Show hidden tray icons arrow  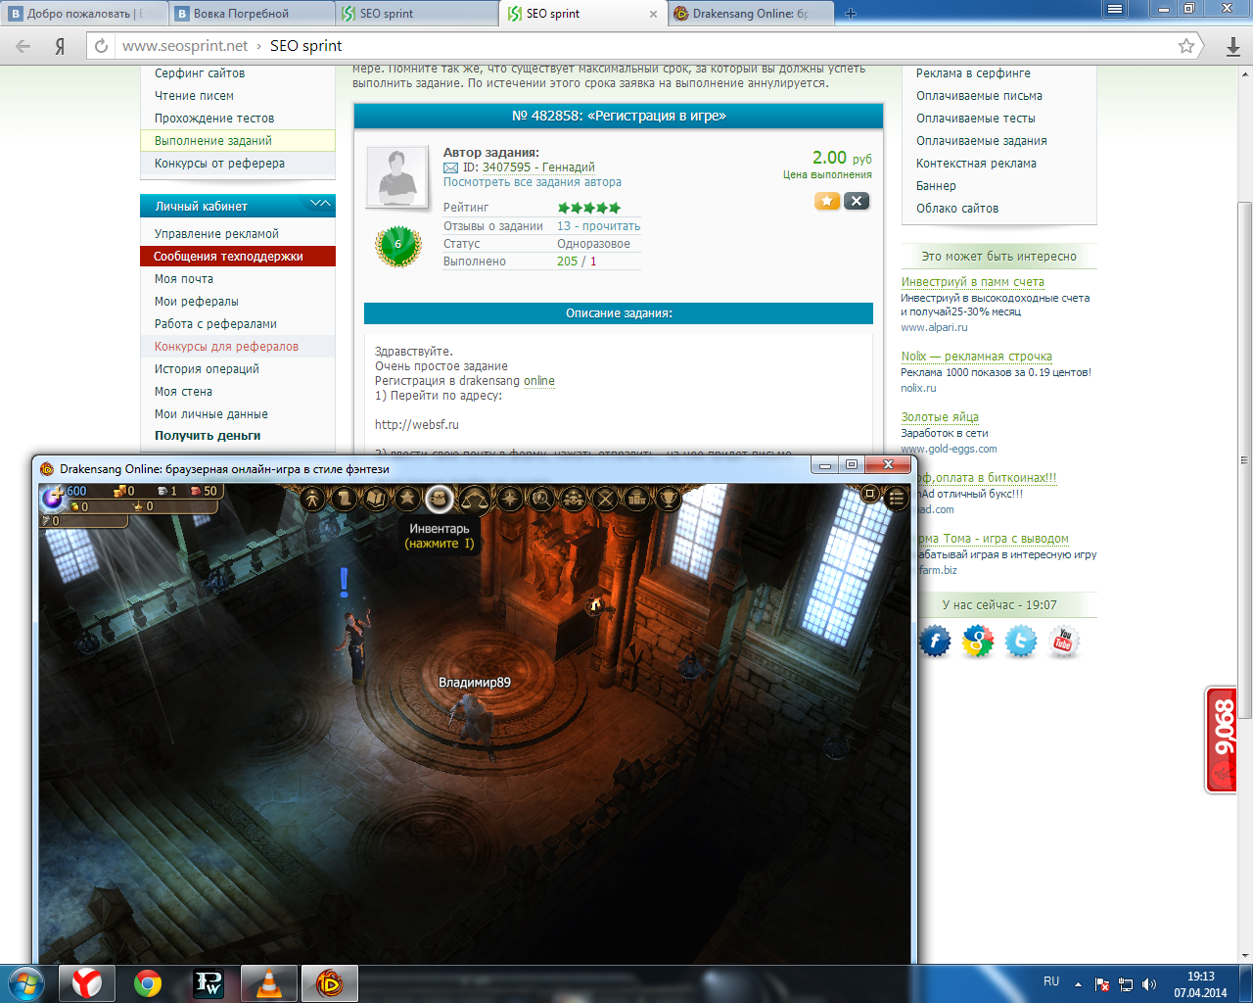pyautogui.click(x=1078, y=984)
